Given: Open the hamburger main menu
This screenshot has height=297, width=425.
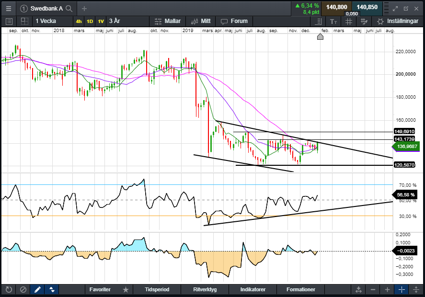Looking at the screenshot, I should [9, 9].
